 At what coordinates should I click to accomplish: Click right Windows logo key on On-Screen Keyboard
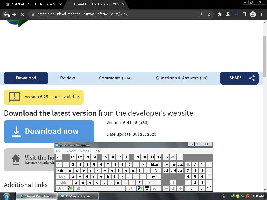point(140,189)
